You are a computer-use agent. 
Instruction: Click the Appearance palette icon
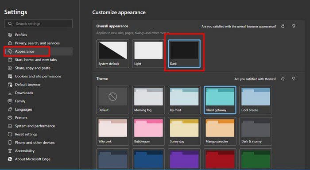pos(10,51)
